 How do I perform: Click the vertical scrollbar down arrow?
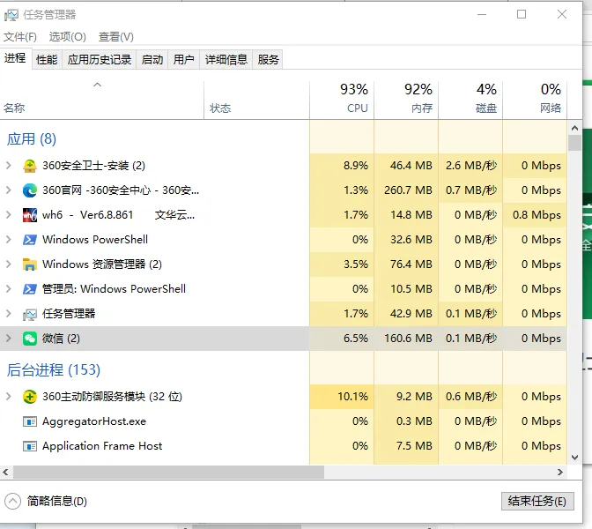pyautogui.click(x=574, y=458)
